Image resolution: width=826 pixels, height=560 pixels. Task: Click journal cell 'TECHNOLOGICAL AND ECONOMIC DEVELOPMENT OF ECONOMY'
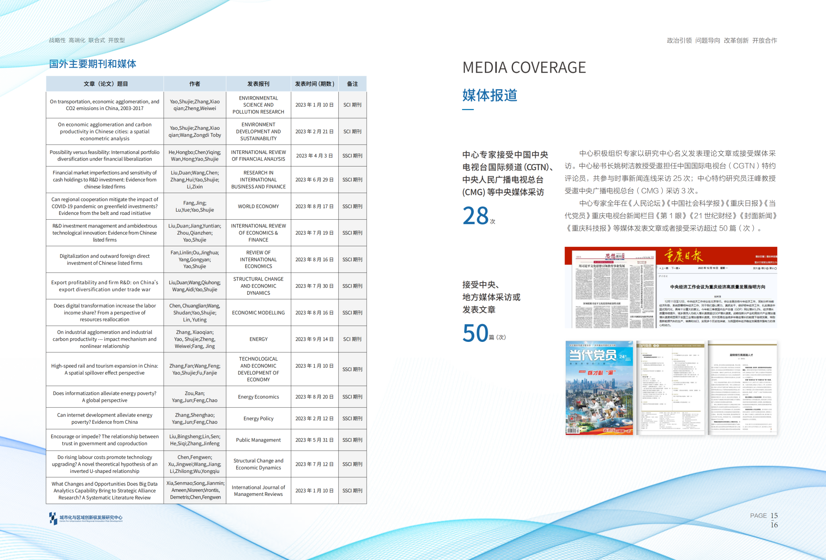pos(258,369)
